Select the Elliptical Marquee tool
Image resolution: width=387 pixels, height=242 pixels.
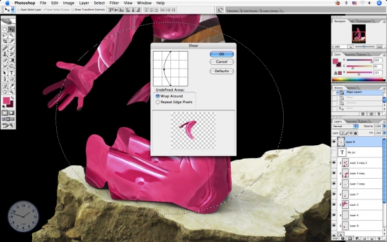click(5, 30)
